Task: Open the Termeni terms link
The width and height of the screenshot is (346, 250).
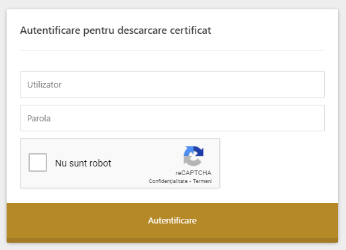Action: tap(202, 181)
